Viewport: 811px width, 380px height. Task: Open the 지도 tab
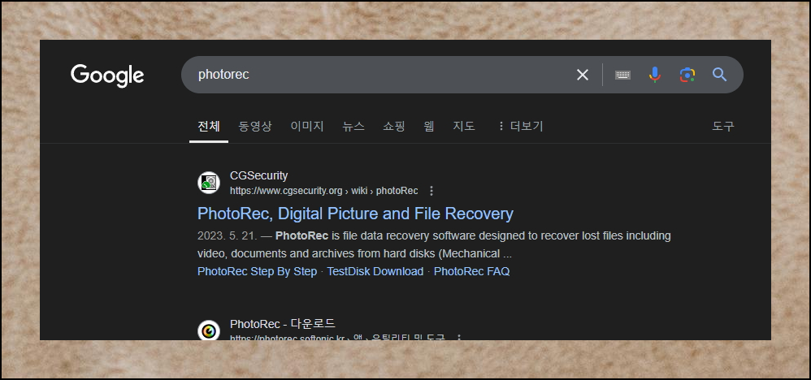tap(464, 126)
